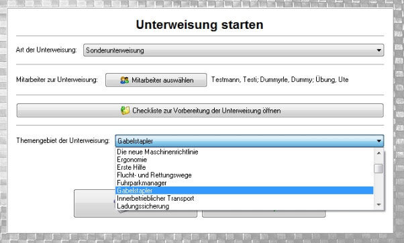Select Erste Hilfe topic
Viewport: 404px width, 243px height.
244,167
